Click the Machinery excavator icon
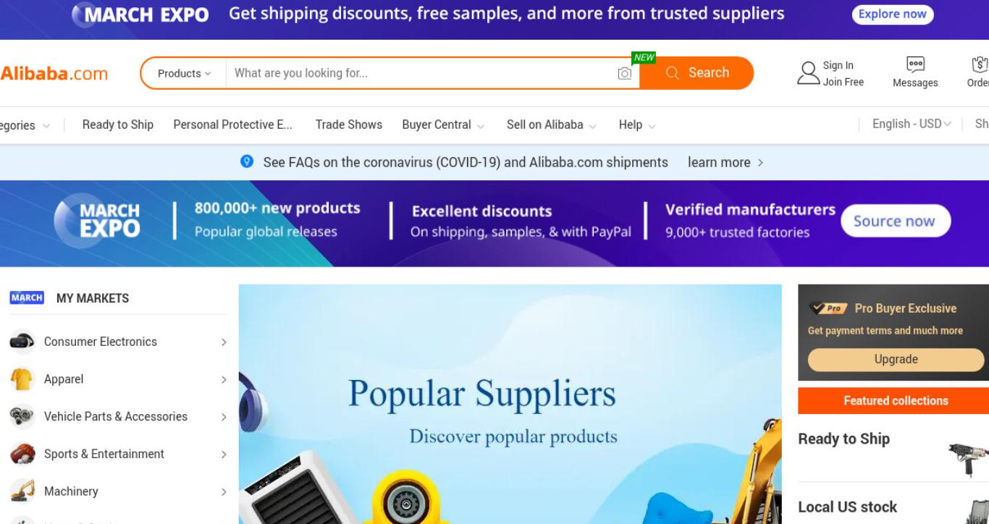Screen dimensions: 989x524 22,491
